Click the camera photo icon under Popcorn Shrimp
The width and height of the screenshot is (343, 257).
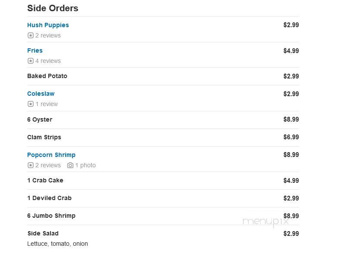pyautogui.click(x=70, y=165)
